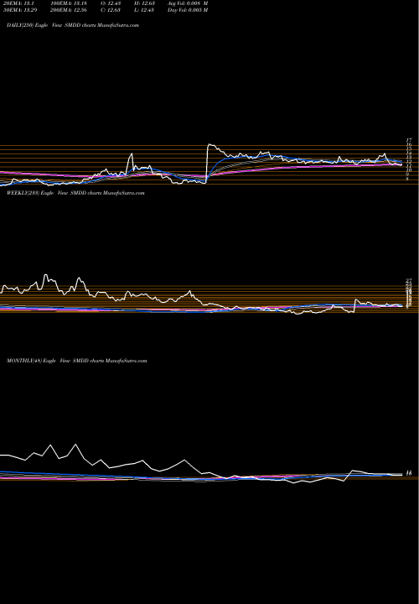Click the weekly chart's highest price peak
This screenshot has height=604, width=419.
[x=46, y=275]
